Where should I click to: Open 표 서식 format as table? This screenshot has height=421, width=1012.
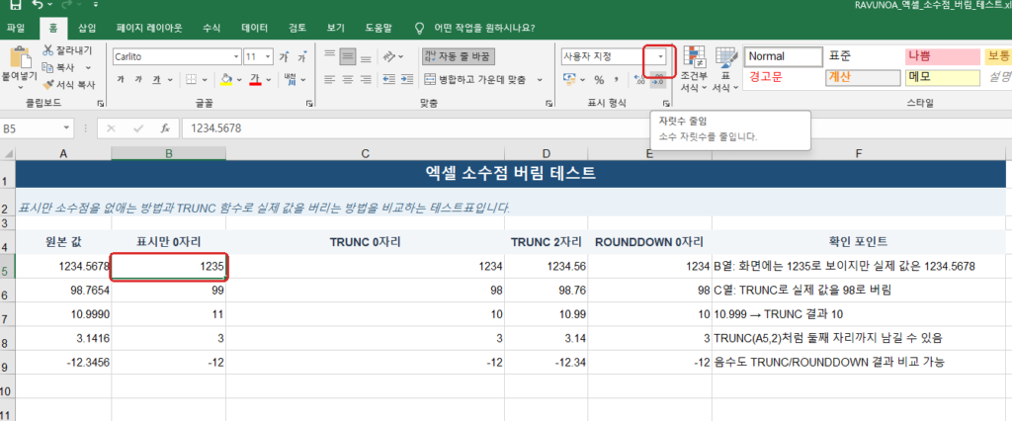click(x=725, y=69)
